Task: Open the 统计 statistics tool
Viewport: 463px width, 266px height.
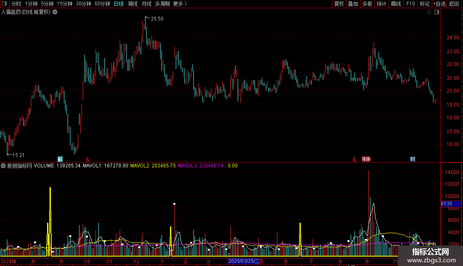Action: pyautogui.click(x=381, y=4)
